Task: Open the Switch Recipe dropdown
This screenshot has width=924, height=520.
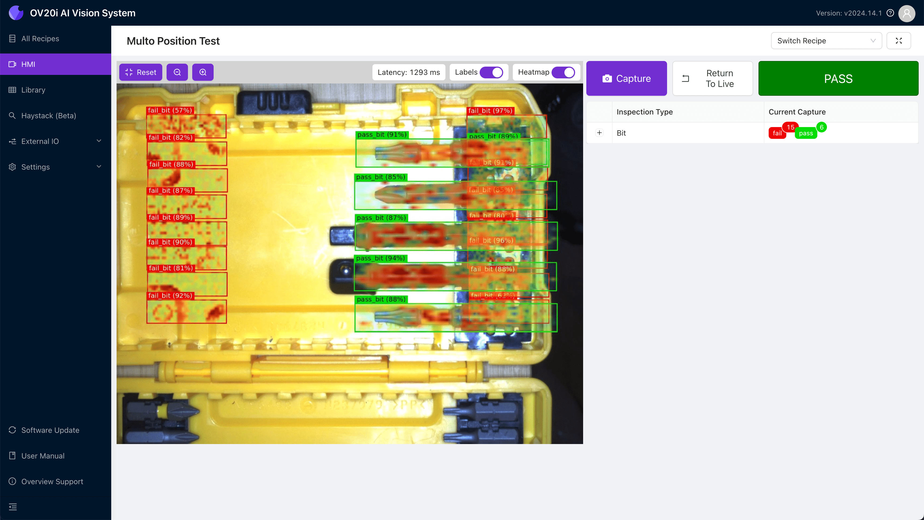Action: point(826,41)
